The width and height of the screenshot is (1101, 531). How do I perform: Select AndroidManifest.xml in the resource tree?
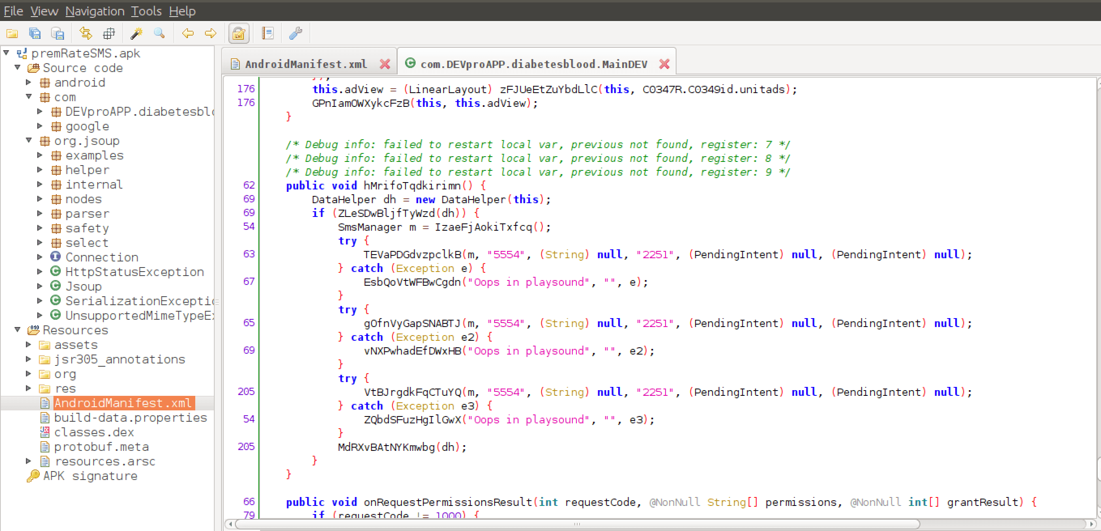click(123, 403)
